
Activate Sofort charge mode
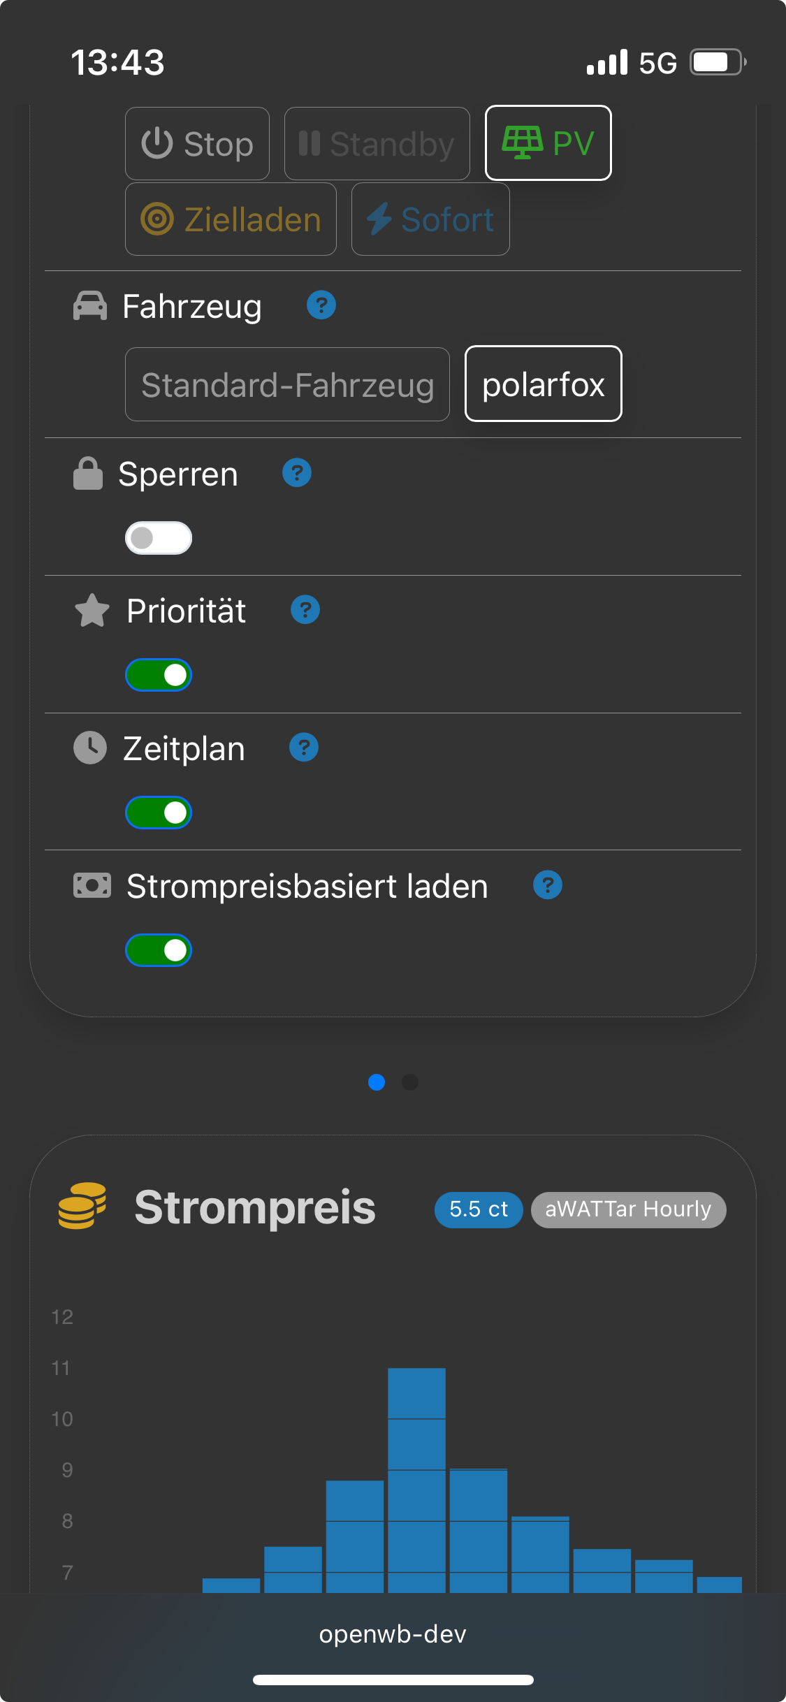coord(430,219)
